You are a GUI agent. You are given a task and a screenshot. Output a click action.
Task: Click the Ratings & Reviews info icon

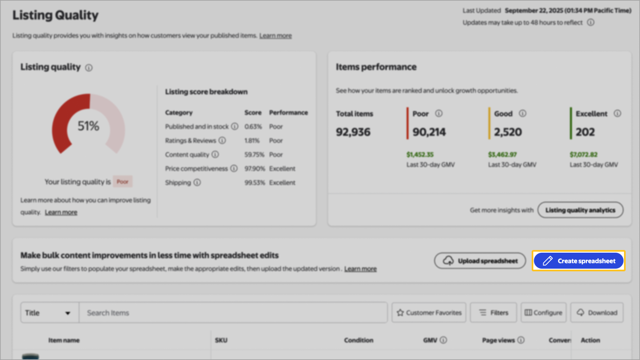tap(222, 140)
